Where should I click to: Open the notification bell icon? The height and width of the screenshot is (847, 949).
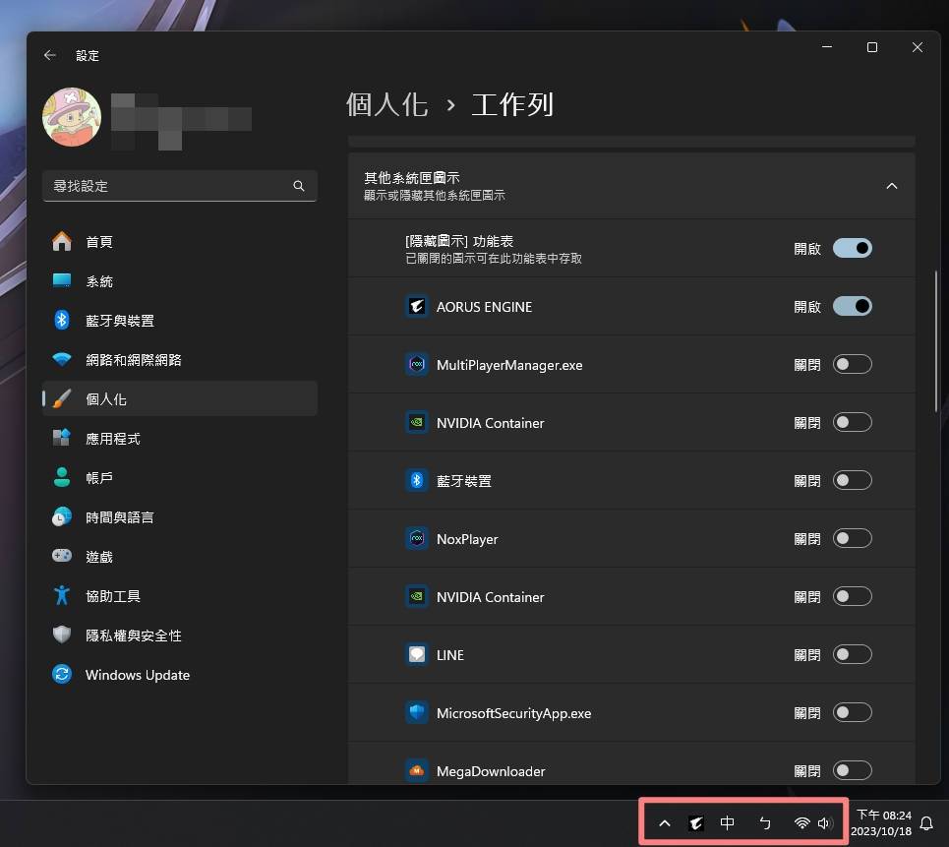925,823
